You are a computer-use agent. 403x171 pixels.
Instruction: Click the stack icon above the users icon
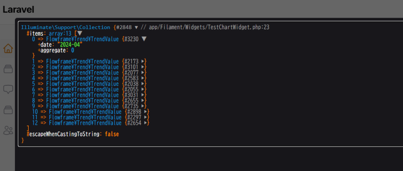8,110
